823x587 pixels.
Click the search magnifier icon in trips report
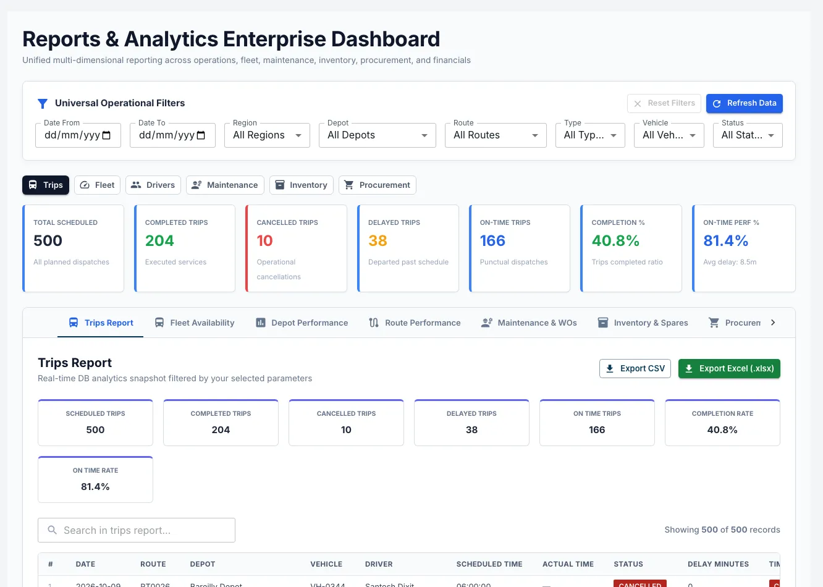pyautogui.click(x=53, y=530)
